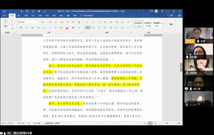Switch to print layout view in status bar
The width and height of the screenshot is (214, 135).
click(x=150, y=123)
